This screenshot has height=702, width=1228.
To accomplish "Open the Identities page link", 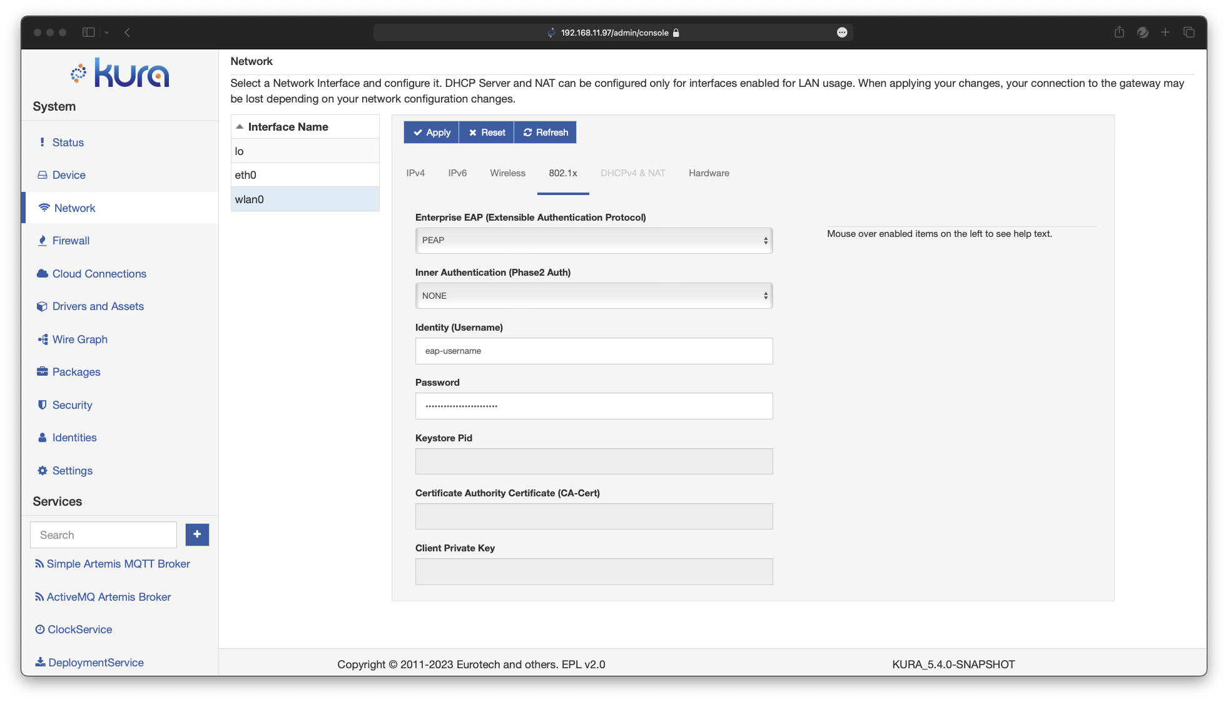I will tap(74, 438).
